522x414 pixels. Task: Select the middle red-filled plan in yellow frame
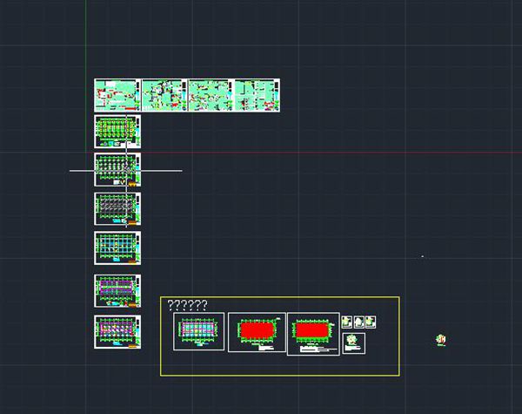coord(257,332)
